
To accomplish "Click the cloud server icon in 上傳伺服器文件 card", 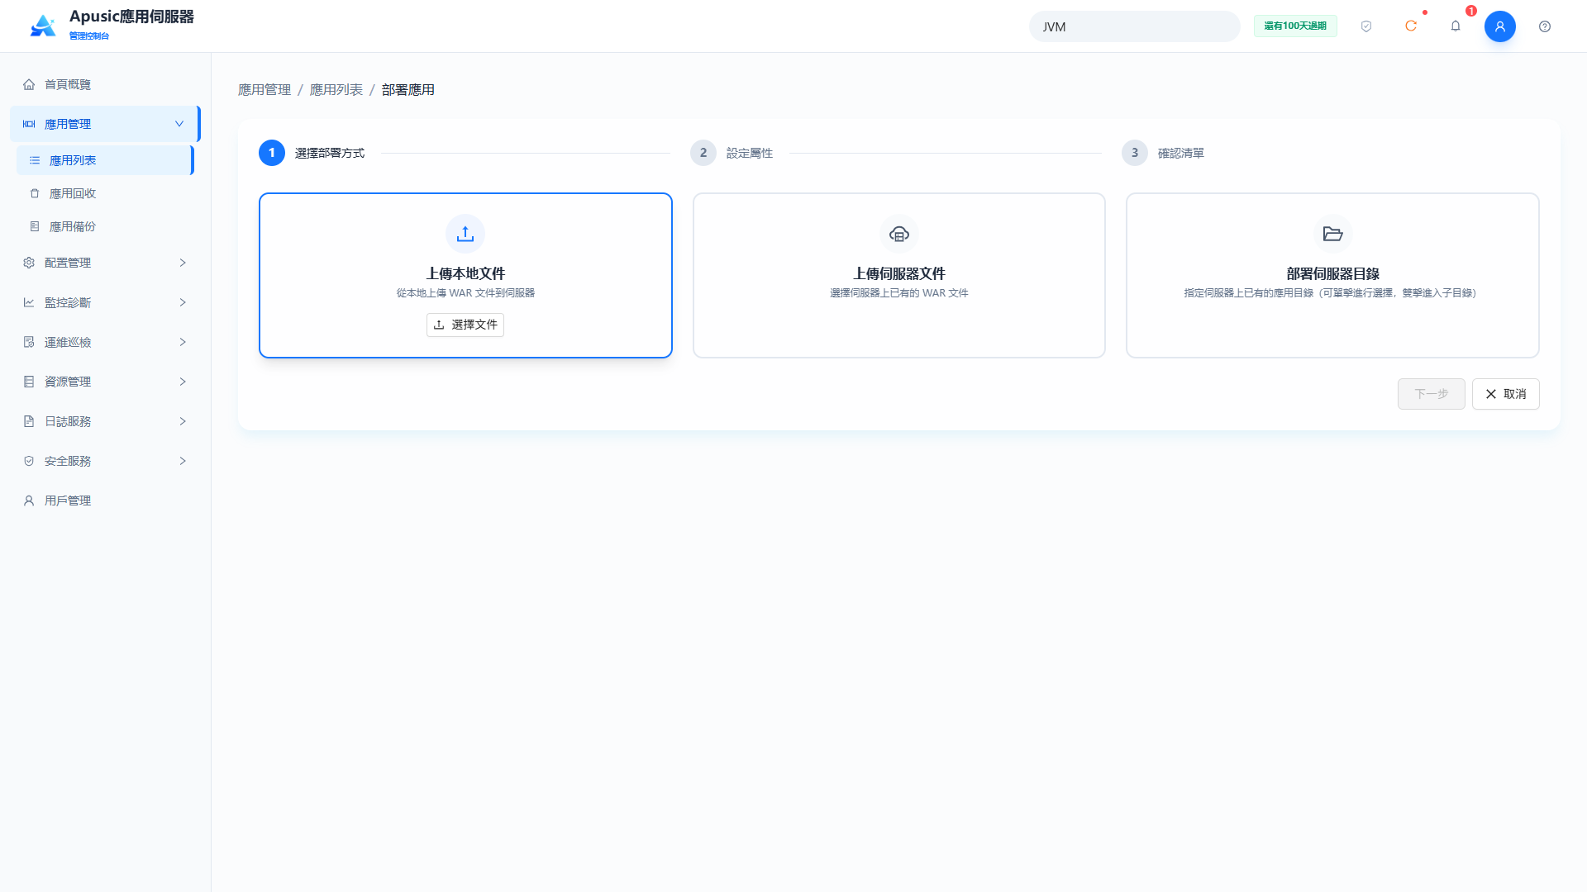I will pyautogui.click(x=899, y=234).
